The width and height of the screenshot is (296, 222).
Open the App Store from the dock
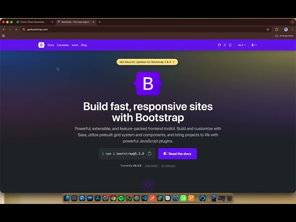98,198
